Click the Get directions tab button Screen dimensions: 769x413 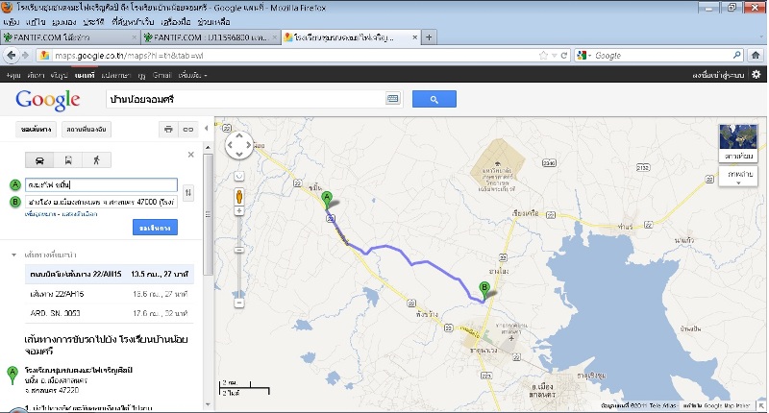37,130
